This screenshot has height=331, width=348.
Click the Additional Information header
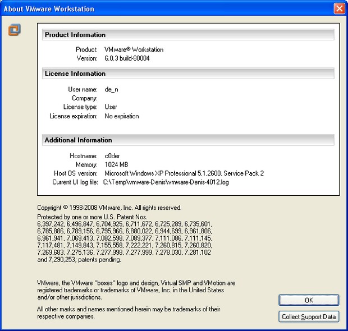click(x=188, y=140)
